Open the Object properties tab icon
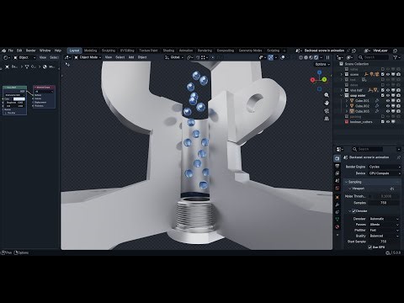404x303 pixels. pos(338,198)
